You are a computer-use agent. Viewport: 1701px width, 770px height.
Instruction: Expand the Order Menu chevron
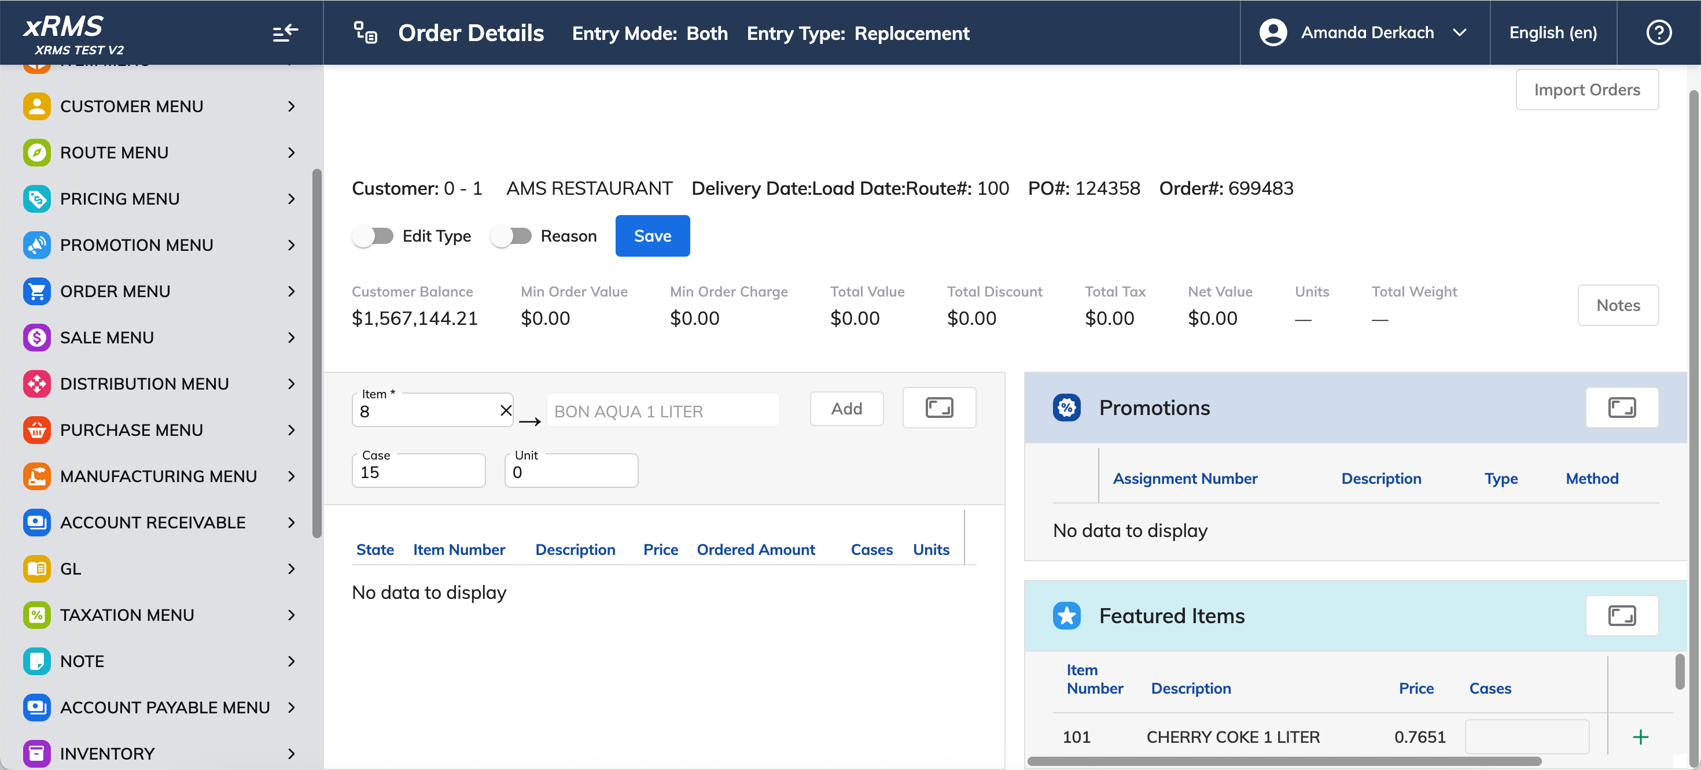pyautogui.click(x=291, y=291)
